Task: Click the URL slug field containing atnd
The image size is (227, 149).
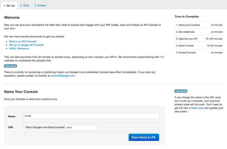Action: 81,127
